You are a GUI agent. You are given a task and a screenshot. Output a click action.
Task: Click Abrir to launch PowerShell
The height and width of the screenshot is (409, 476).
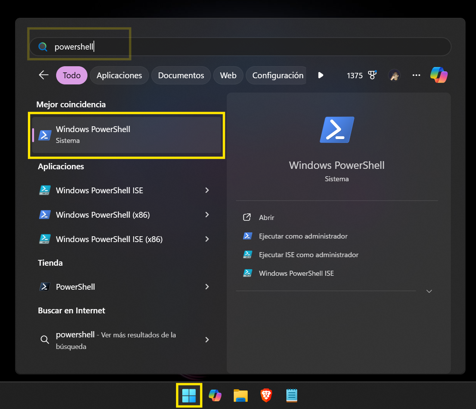tap(266, 217)
